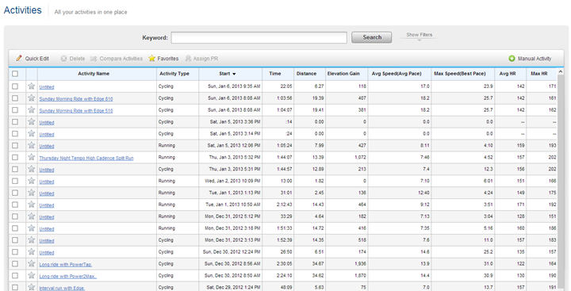Viewport: 571px width, 291px height.
Task: Star the Dec 31 5:12 PM run
Action: tap(31, 216)
